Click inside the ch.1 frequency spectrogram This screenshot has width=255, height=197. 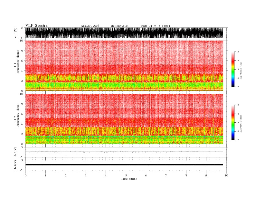[x=124, y=66]
